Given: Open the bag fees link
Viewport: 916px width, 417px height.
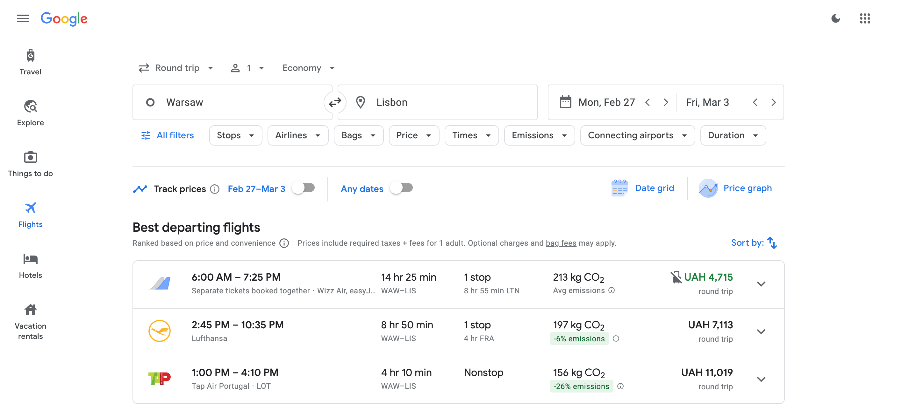Looking at the screenshot, I should pyautogui.click(x=561, y=243).
